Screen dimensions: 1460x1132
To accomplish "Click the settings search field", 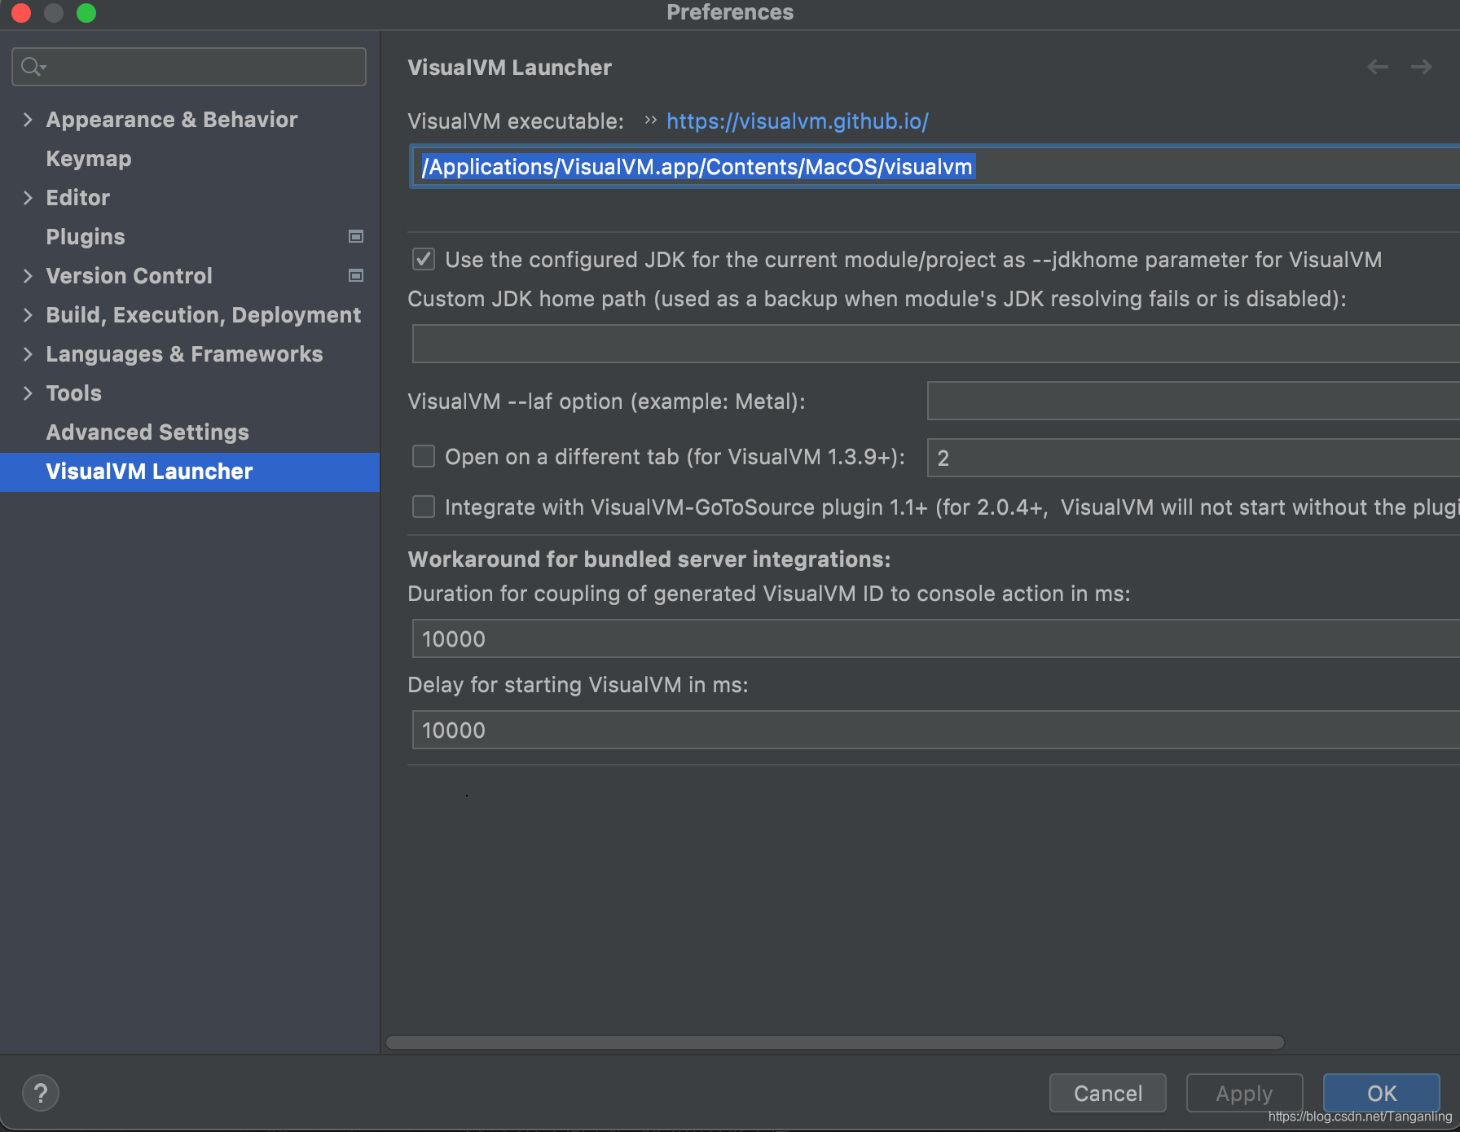I will [x=189, y=67].
